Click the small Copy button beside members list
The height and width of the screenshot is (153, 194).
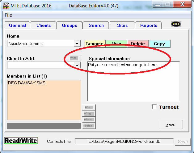click(x=89, y=113)
